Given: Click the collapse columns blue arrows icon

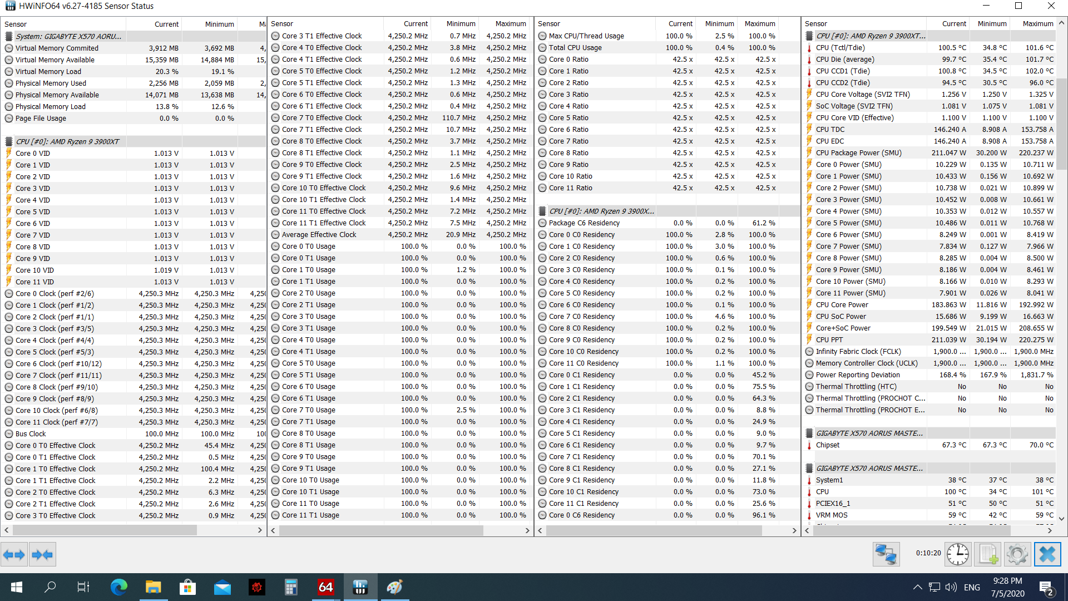Looking at the screenshot, I should pos(42,554).
